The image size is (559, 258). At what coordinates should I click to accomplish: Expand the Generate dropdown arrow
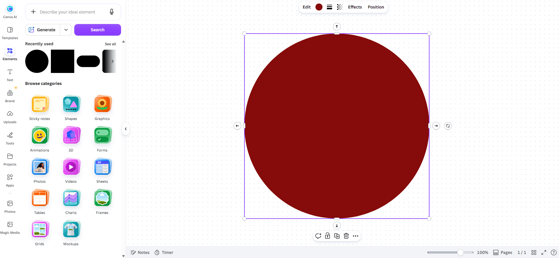coord(66,30)
